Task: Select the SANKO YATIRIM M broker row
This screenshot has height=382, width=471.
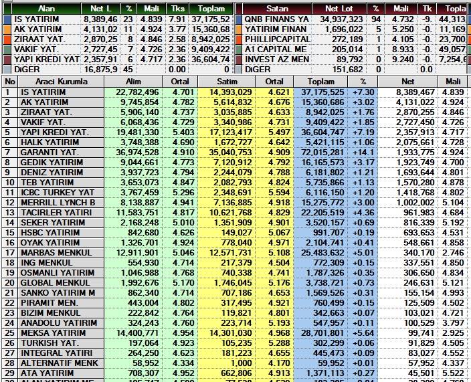Action: [235, 293]
